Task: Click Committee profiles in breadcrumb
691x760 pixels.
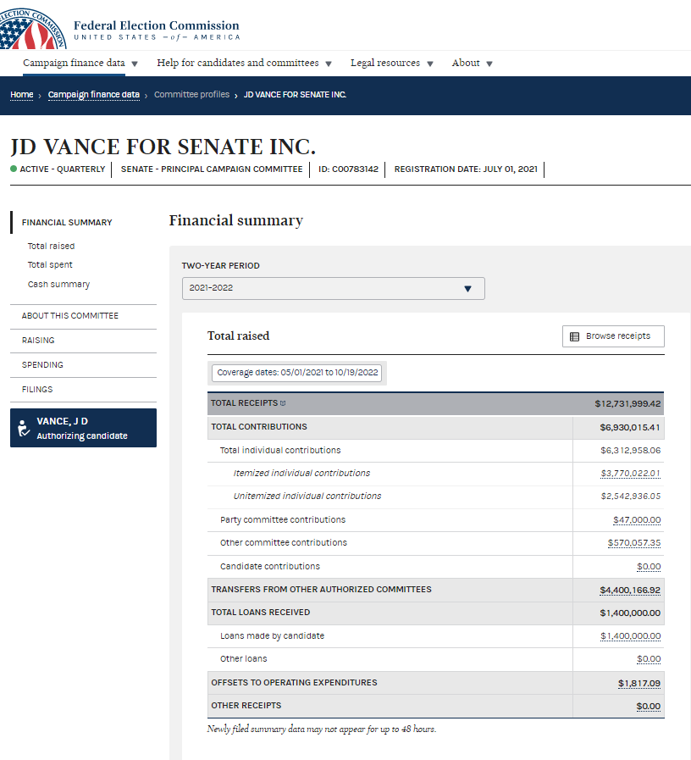Action: [191, 95]
